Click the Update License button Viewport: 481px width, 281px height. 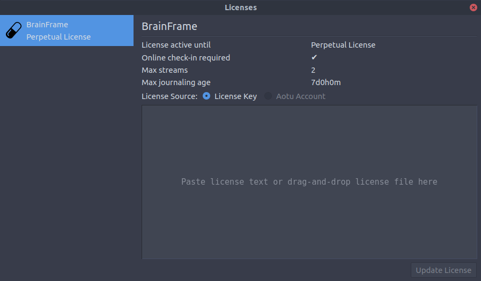443,270
